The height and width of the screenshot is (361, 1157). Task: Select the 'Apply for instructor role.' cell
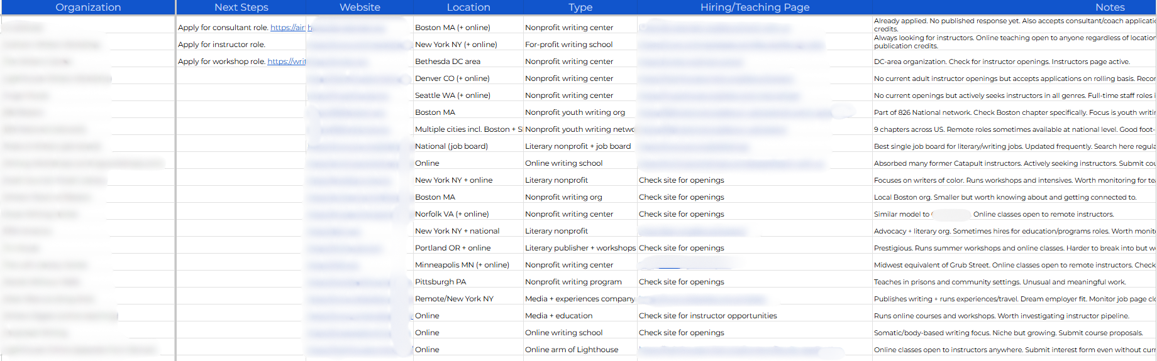[241, 45]
